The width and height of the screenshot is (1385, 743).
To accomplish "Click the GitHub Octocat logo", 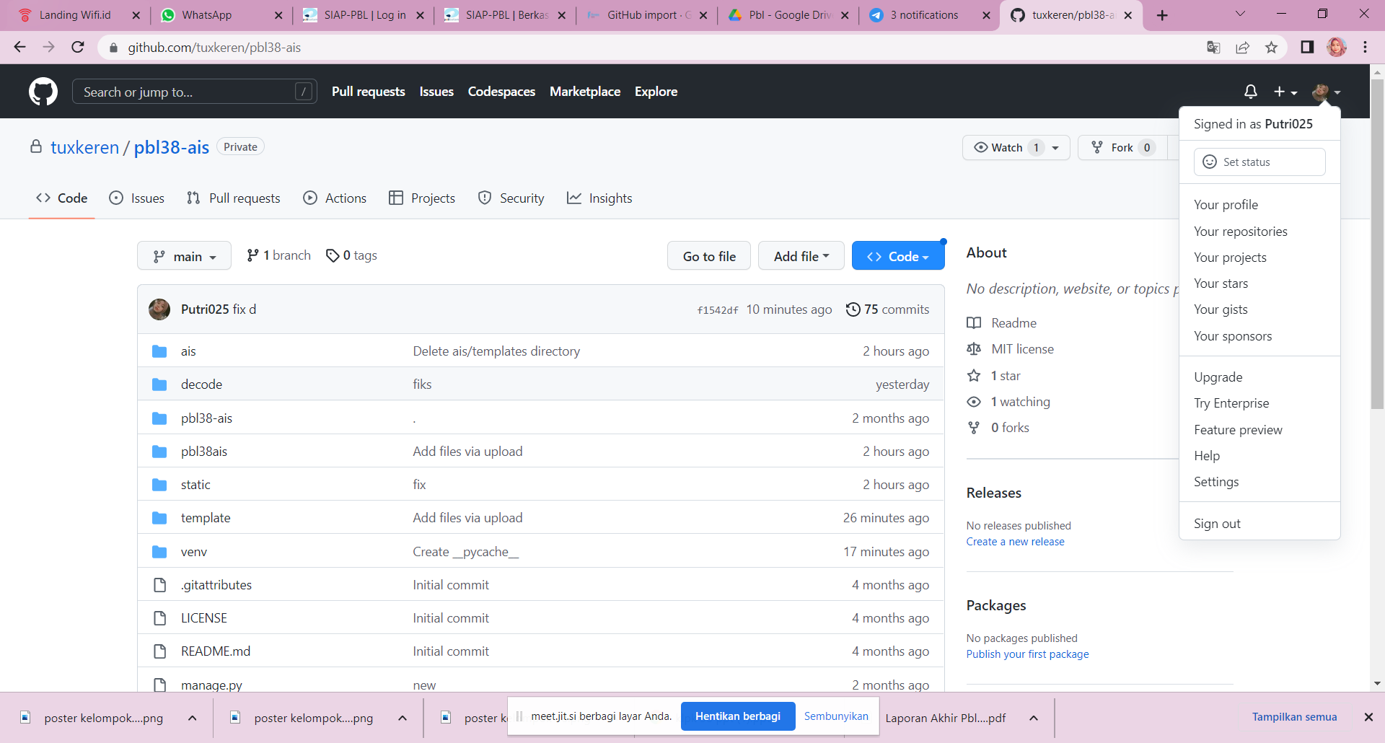I will [43, 92].
